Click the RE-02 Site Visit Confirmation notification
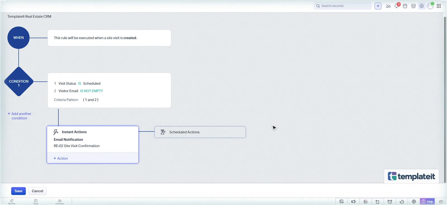Image resolution: width=447 pixels, height=205 pixels. pyautogui.click(x=77, y=146)
